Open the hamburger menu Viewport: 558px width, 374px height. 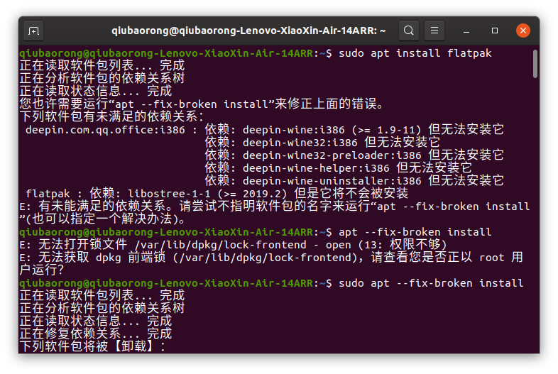click(x=434, y=31)
